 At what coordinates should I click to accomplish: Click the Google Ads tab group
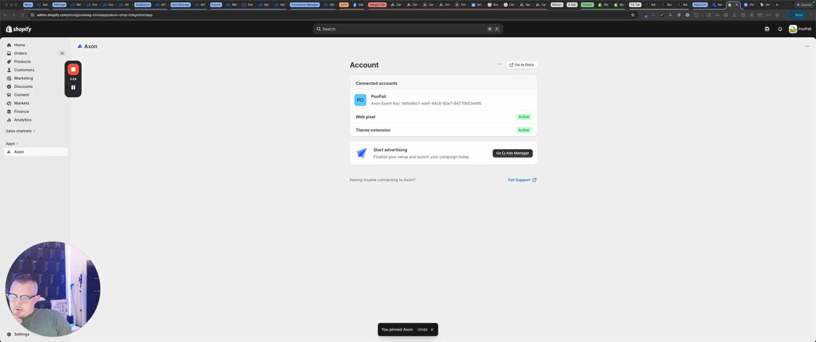coord(377,5)
